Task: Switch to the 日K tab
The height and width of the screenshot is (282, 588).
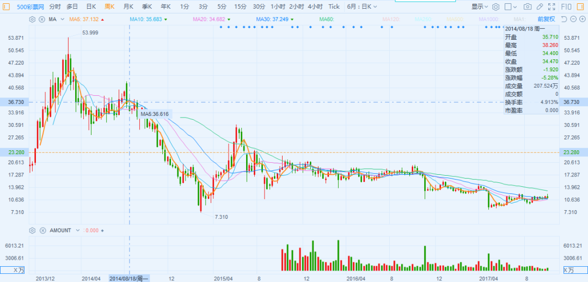Action: point(91,7)
